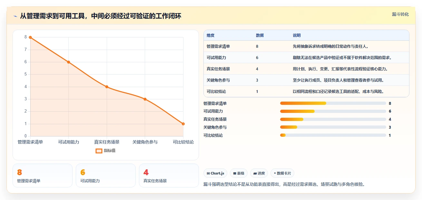Click the value 3 beside 关键角色参与 progress bar

[x=390, y=127]
